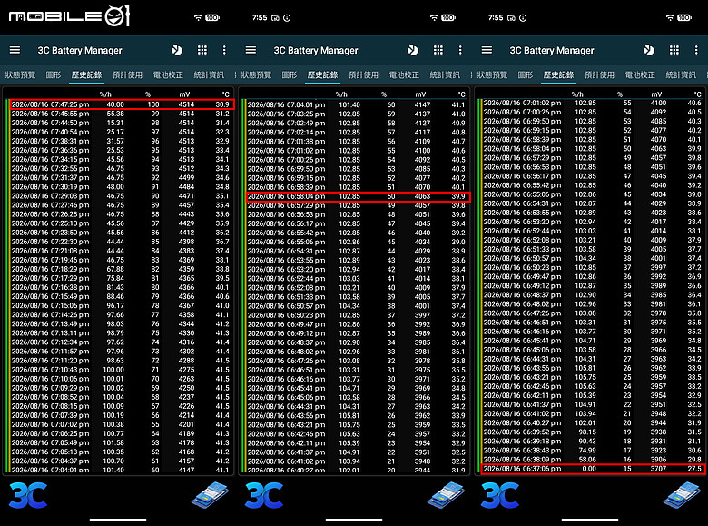Screen dimensions: 708x526
Task: Tap the Wi-Fi status icon on right screen
Action: pos(670,17)
